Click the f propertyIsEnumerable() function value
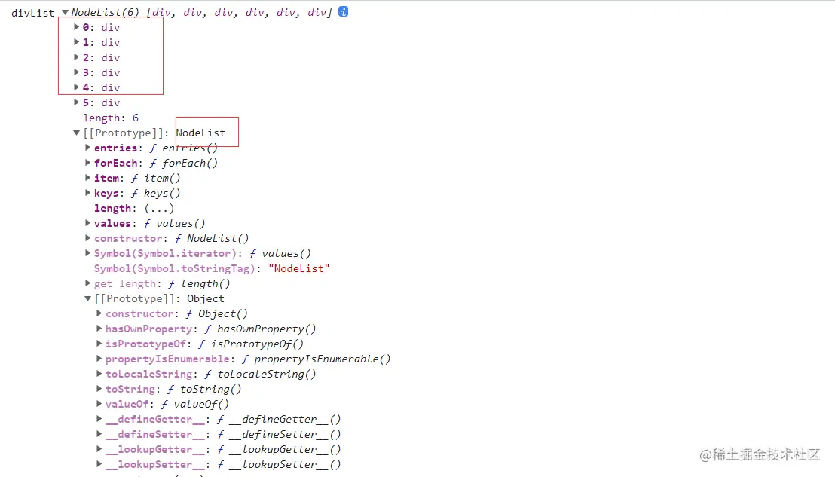835x477 pixels. coord(316,359)
